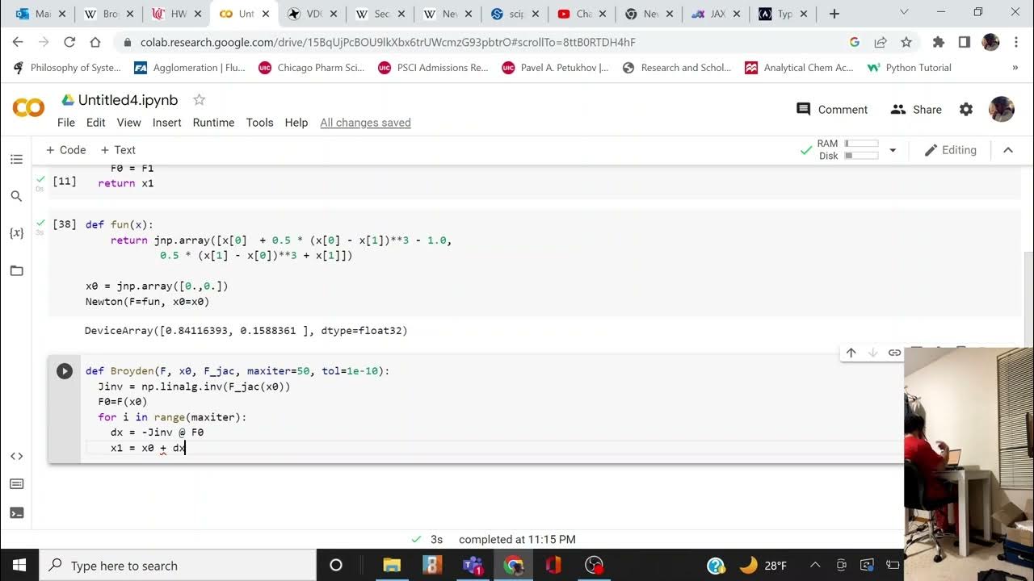Screen dimensions: 1034x581
Task: Open the command palette icon
Action: click(16, 484)
